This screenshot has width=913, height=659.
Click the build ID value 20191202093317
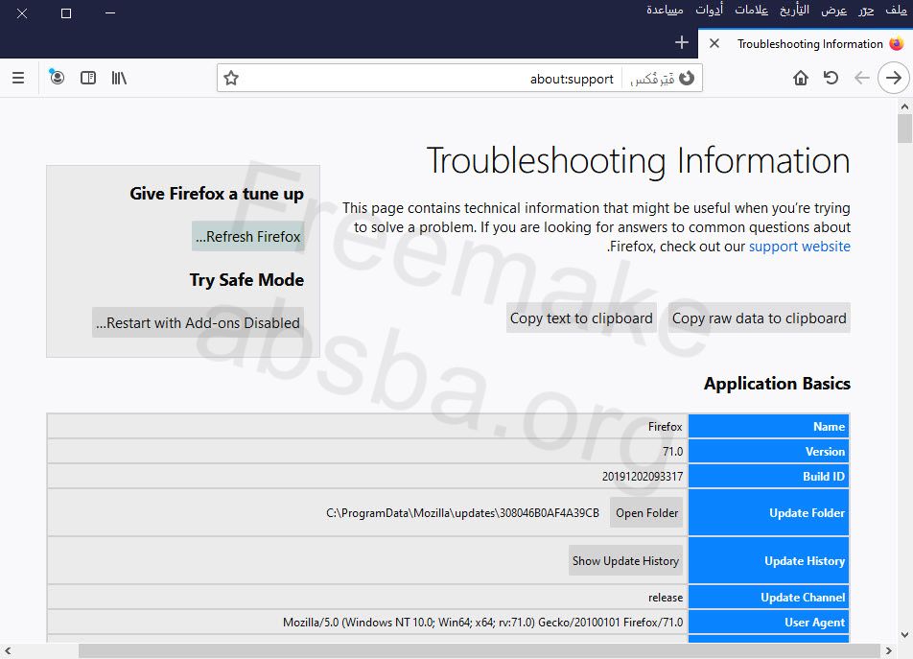[643, 476]
